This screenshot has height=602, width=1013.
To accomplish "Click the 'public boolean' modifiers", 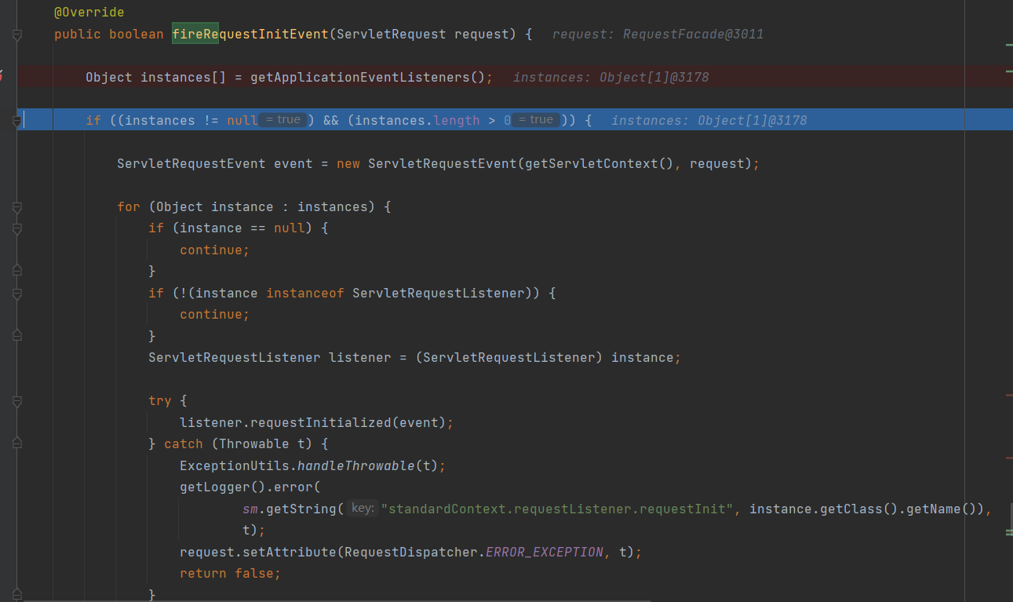I will click(x=108, y=34).
